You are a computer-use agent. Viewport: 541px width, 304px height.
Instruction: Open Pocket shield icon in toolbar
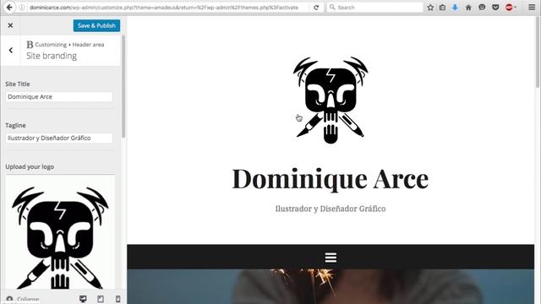click(x=495, y=8)
